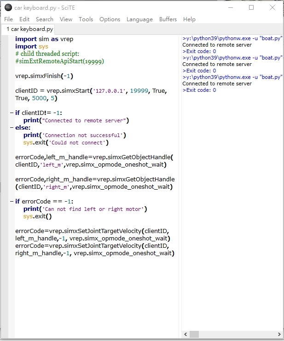Click the first '>Exit code: 0' output line
284x341 pixels.
pos(199,51)
